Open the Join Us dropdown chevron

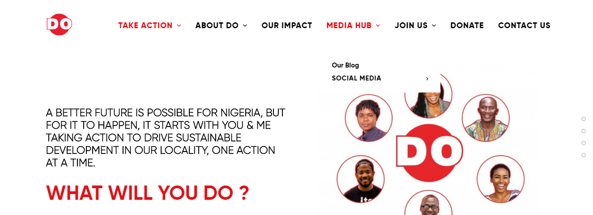point(434,25)
